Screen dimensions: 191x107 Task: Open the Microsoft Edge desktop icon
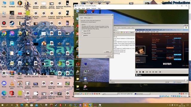tap(4, 95)
